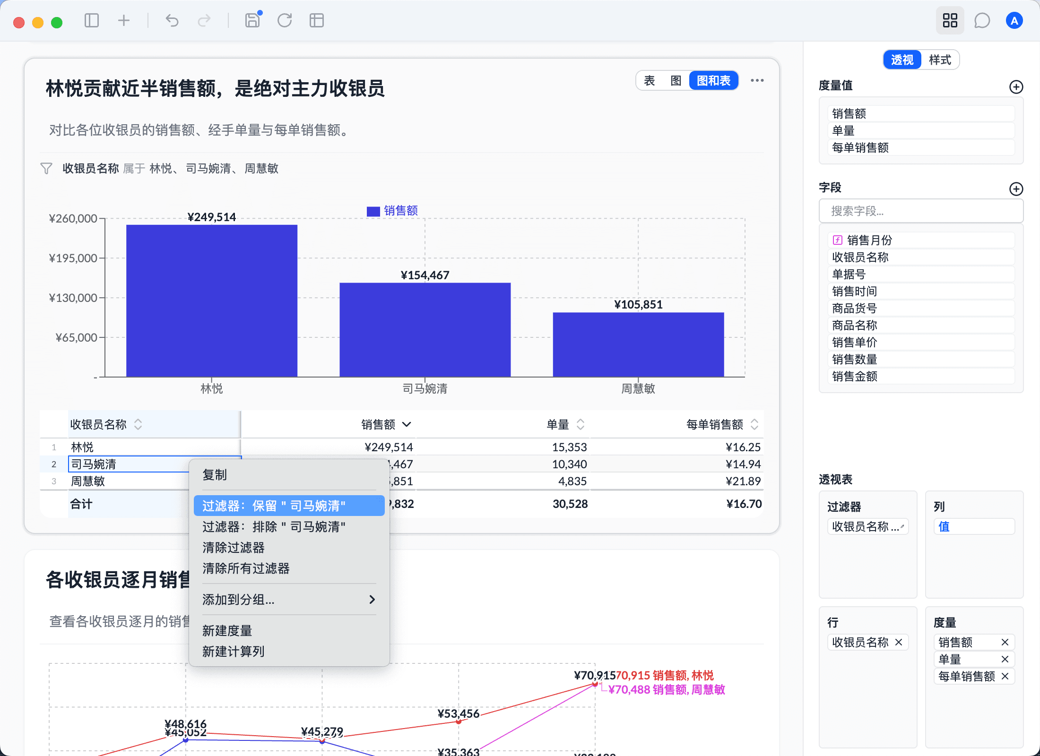Remove 销售额 from the 度量 box
The image size is (1040, 756).
coord(1005,642)
